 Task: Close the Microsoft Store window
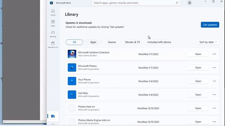221,1
